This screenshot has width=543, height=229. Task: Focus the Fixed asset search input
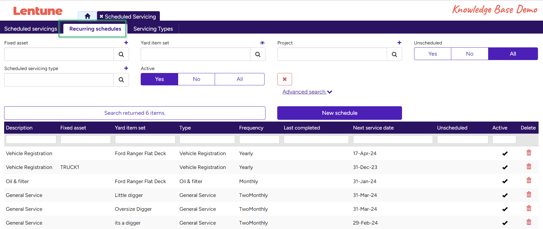click(59, 54)
